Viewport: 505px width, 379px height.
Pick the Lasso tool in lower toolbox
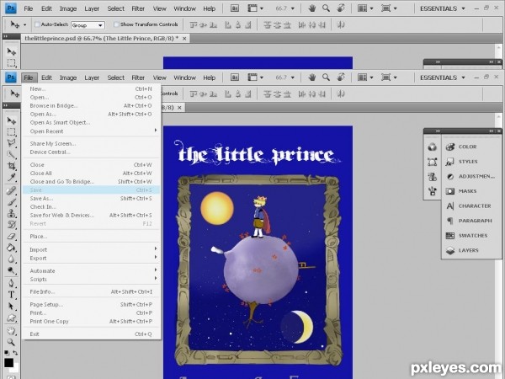coord(11,143)
